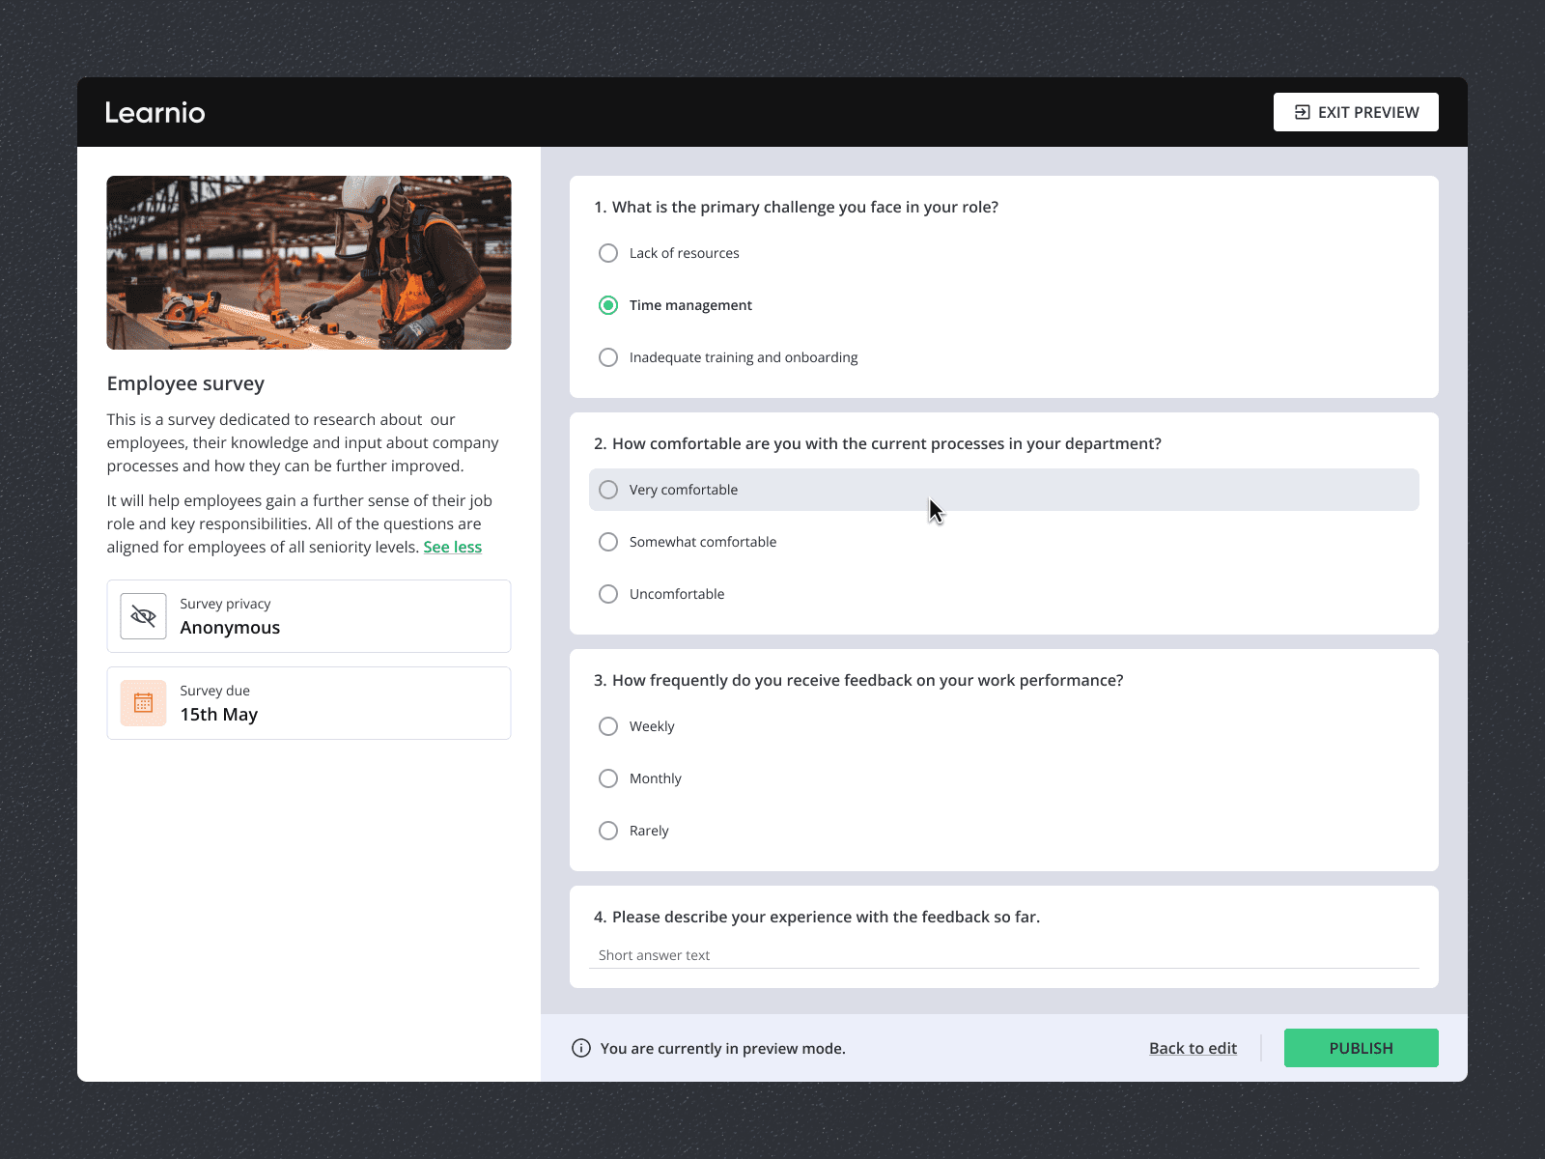Click the 'Survey due' label
Viewport: 1545px width, 1159px height.
click(214, 691)
